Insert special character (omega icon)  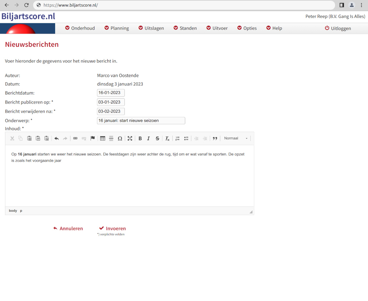pos(120,139)
